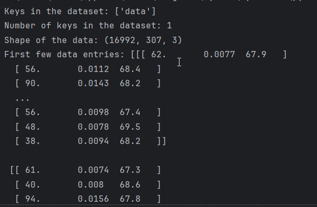This screenshot has width=317, height=207.
Task: Select the value 0.0156
Action: pyautogui.click(x=93, y=199)
